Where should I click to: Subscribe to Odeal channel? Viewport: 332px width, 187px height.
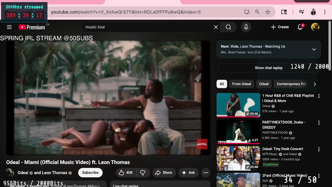coord(90,172)
